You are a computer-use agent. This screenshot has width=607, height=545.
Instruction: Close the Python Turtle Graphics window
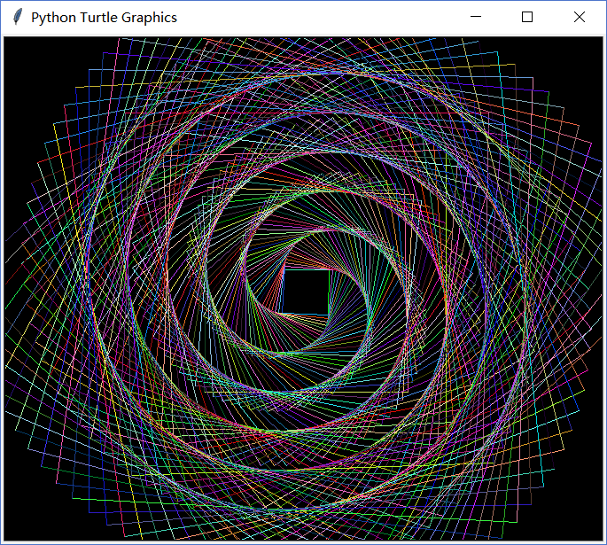579,18
